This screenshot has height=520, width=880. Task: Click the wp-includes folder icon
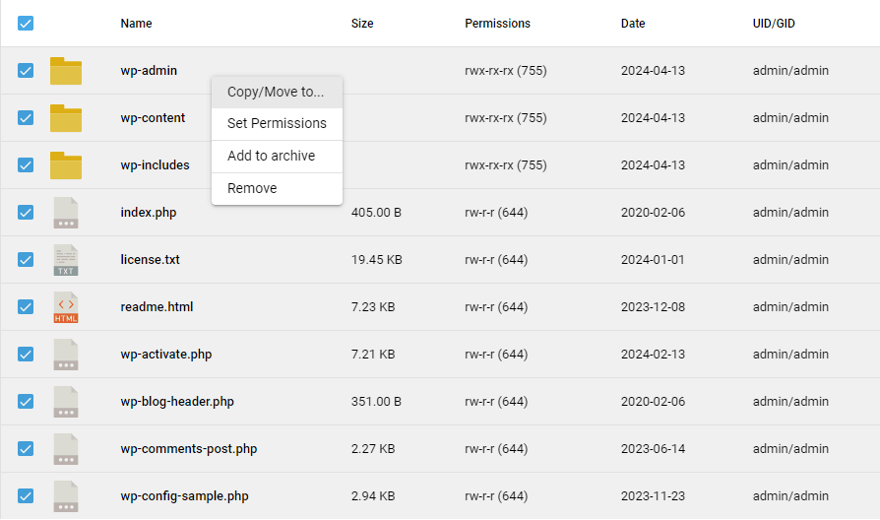click(x=66, y=165)
